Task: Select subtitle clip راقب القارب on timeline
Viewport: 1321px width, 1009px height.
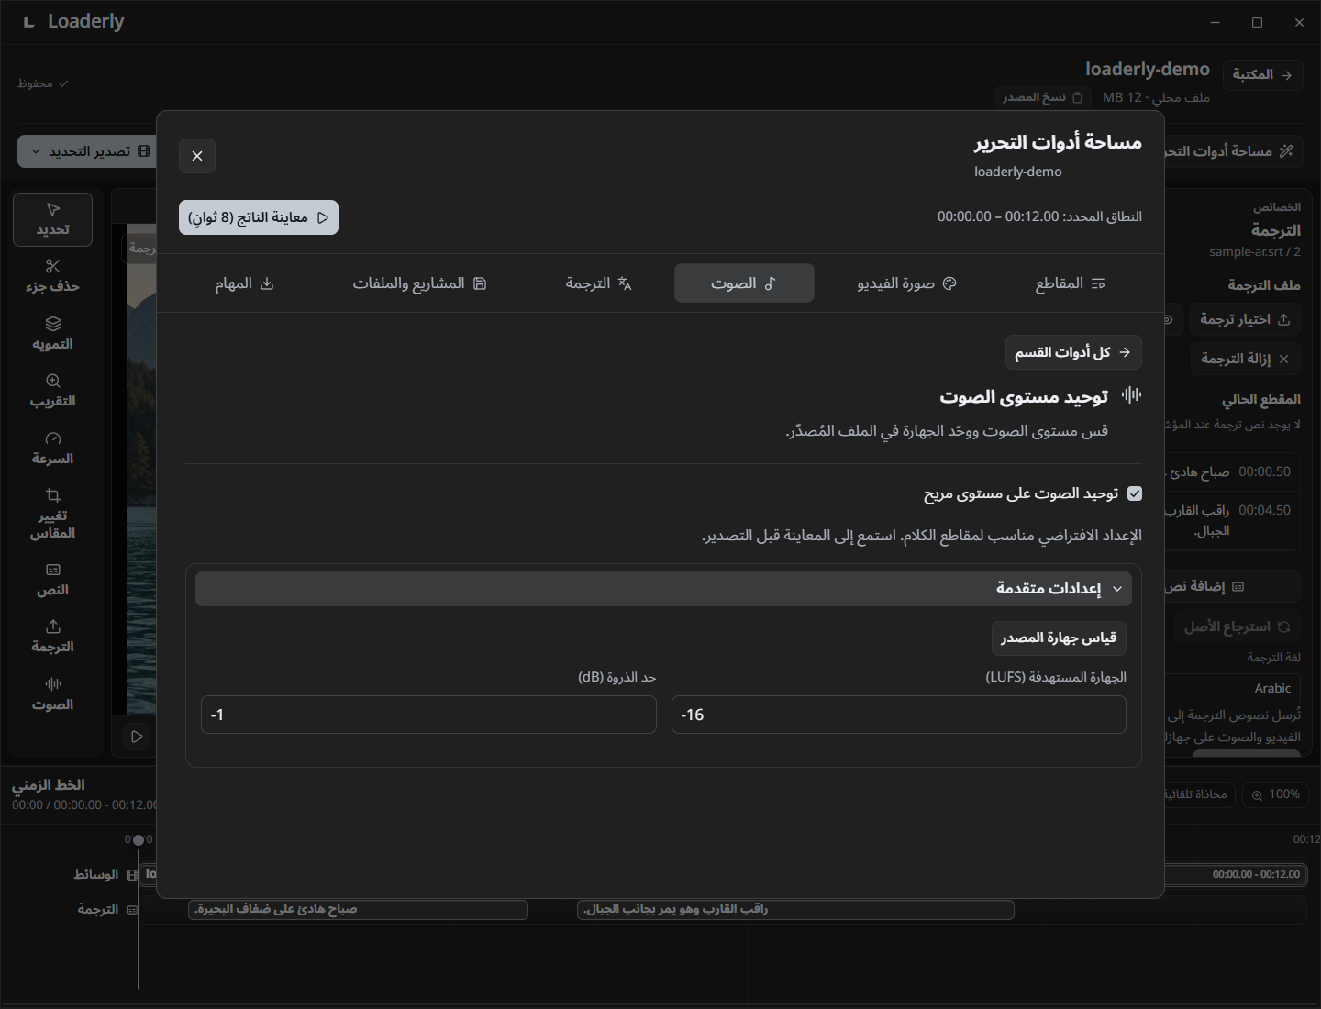Action: tap(795, 909)
